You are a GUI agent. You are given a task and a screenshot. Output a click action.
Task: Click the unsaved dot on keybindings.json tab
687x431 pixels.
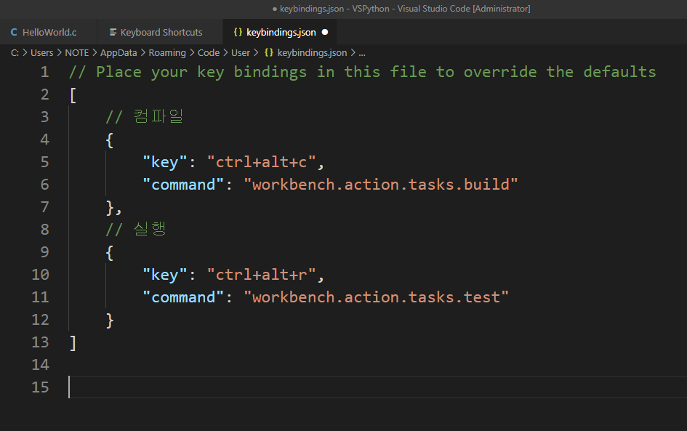coord(325,32)
